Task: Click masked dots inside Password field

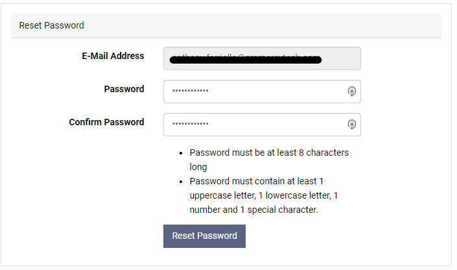Action: tap(191, 90)
